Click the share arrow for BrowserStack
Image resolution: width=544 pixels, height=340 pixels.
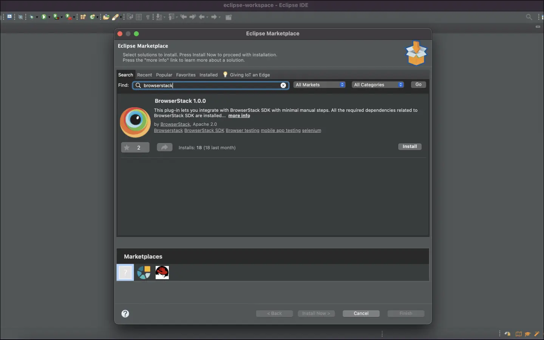[x=164, y=147]
